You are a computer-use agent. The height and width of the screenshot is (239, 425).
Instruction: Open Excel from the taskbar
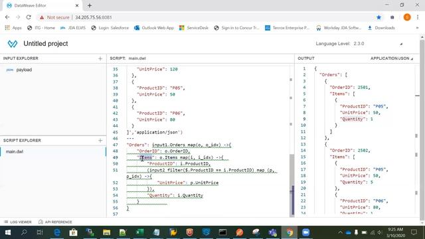click(139, 232)
